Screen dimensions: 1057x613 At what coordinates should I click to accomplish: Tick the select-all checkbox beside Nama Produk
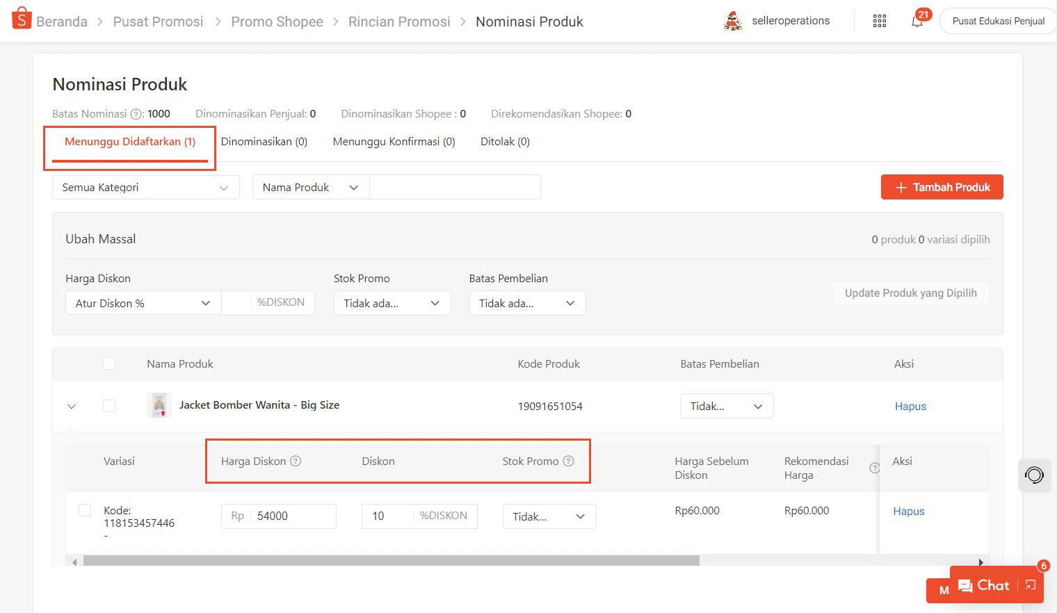point(109,363)
